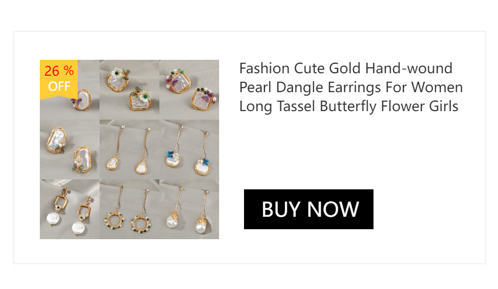Click the BUY NOW button
This screenshot has height=289, width=498.
pyautogui.click(x=308, y=209)
